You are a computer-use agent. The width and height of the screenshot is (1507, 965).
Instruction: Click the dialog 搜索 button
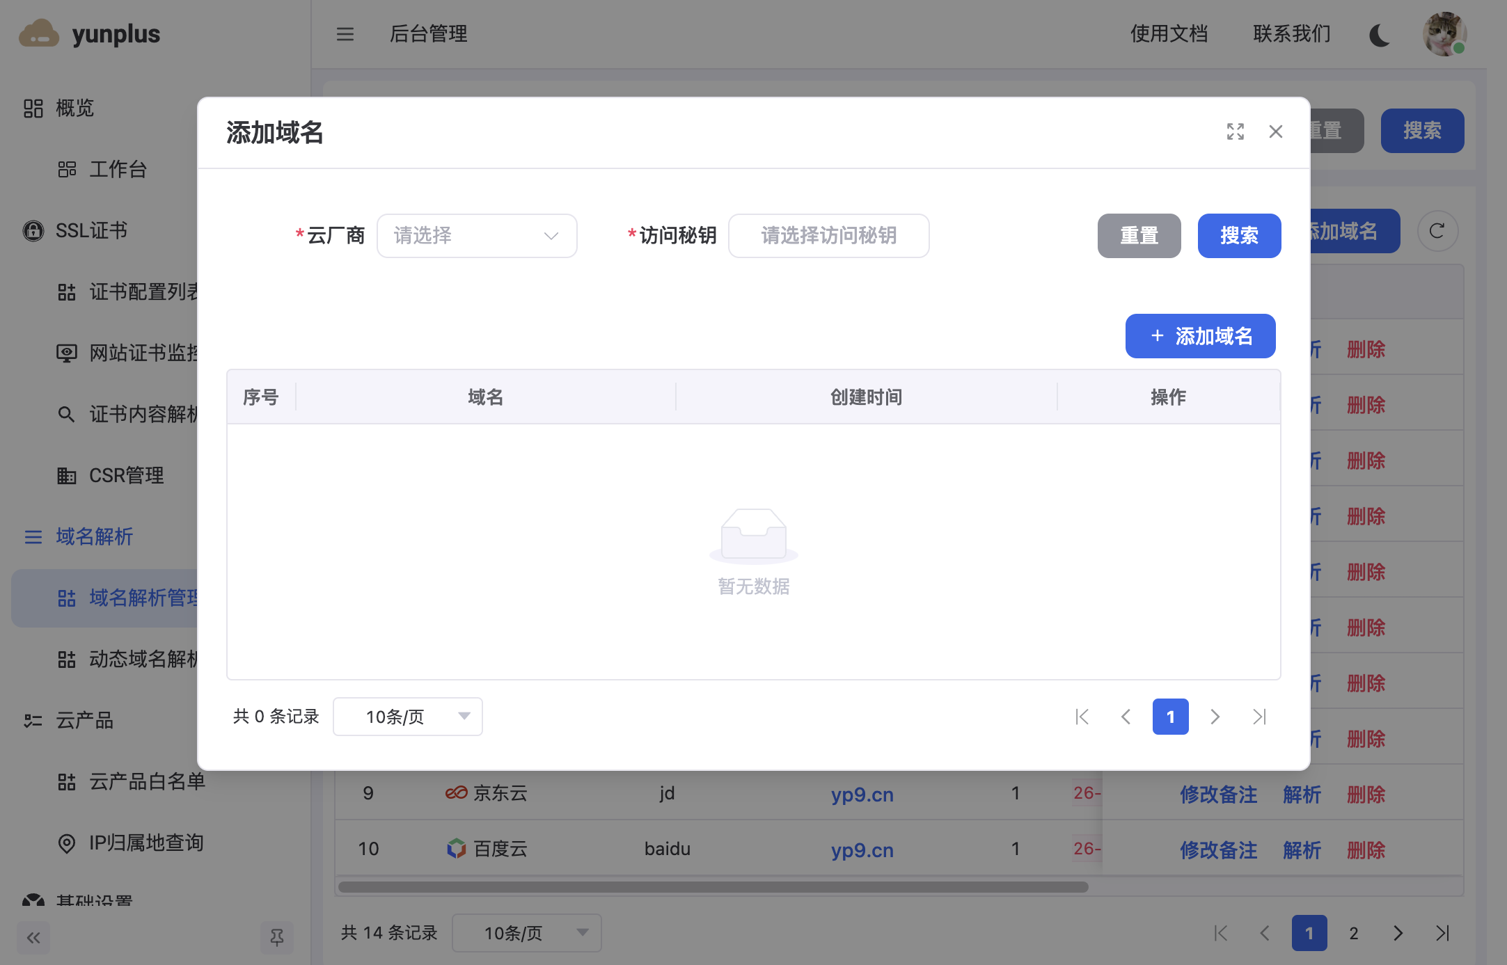point(1239,236)
